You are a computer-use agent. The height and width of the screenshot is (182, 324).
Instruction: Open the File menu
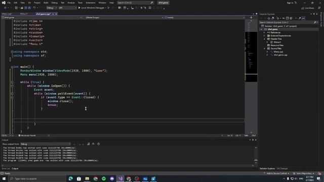[x=9, y=3]
